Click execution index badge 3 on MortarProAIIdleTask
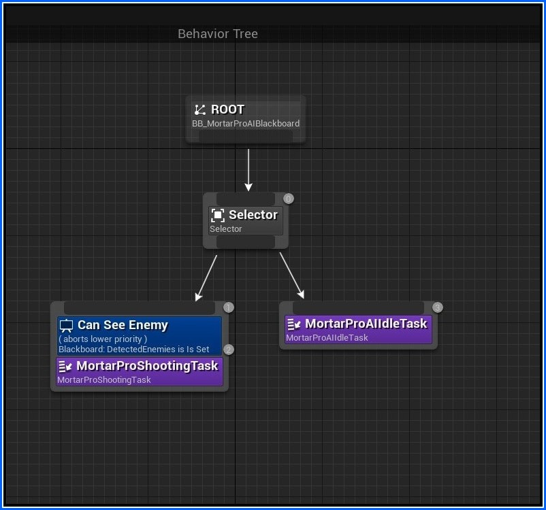 click(x=438, y=307)
